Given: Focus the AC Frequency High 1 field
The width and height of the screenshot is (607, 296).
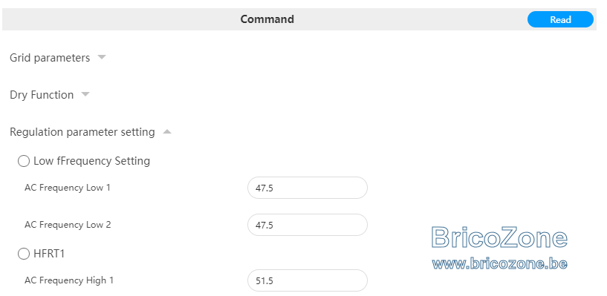Looking at the screenshot, I should [308, 280].
